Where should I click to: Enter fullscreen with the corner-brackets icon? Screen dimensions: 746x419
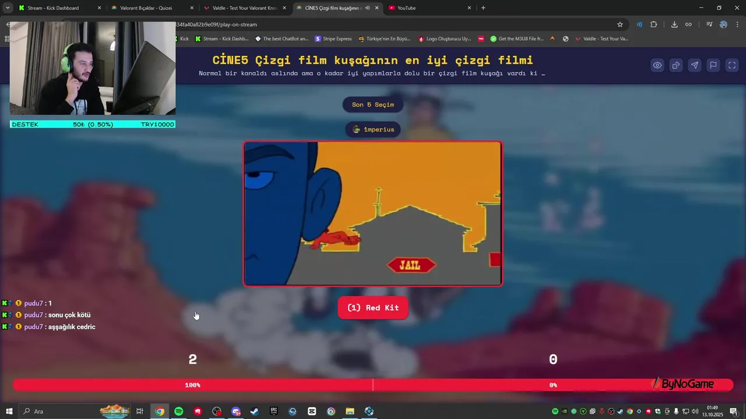coord(732,65)
